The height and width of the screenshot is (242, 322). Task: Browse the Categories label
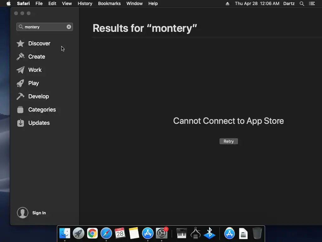(42, 110)
